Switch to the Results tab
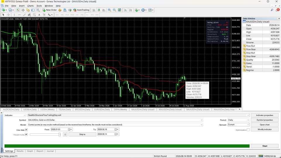The width and height of the screenshot is (281, 158). 20,151
